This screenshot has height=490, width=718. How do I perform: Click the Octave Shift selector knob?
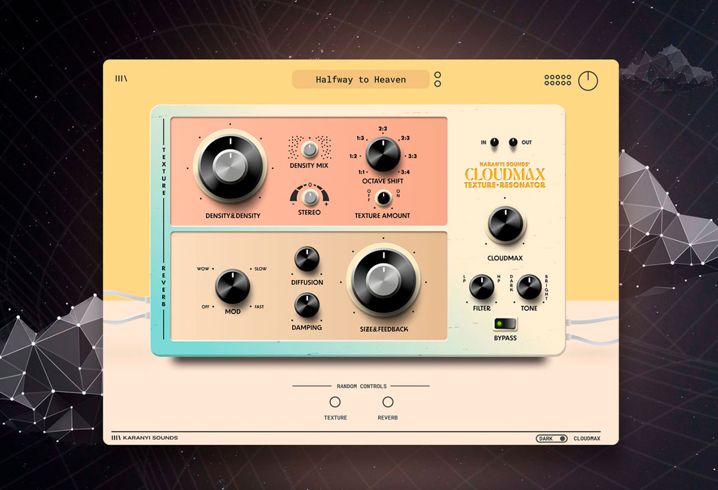383,154
